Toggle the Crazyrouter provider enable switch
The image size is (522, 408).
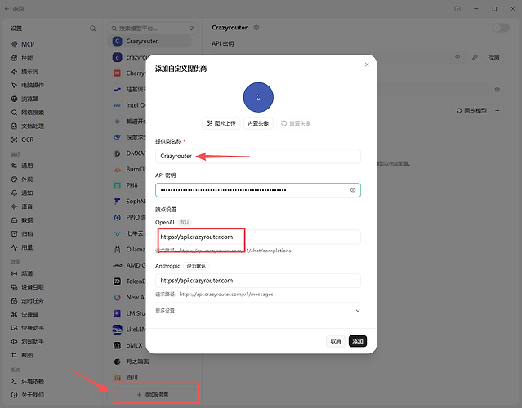click(x=501, y=28)
